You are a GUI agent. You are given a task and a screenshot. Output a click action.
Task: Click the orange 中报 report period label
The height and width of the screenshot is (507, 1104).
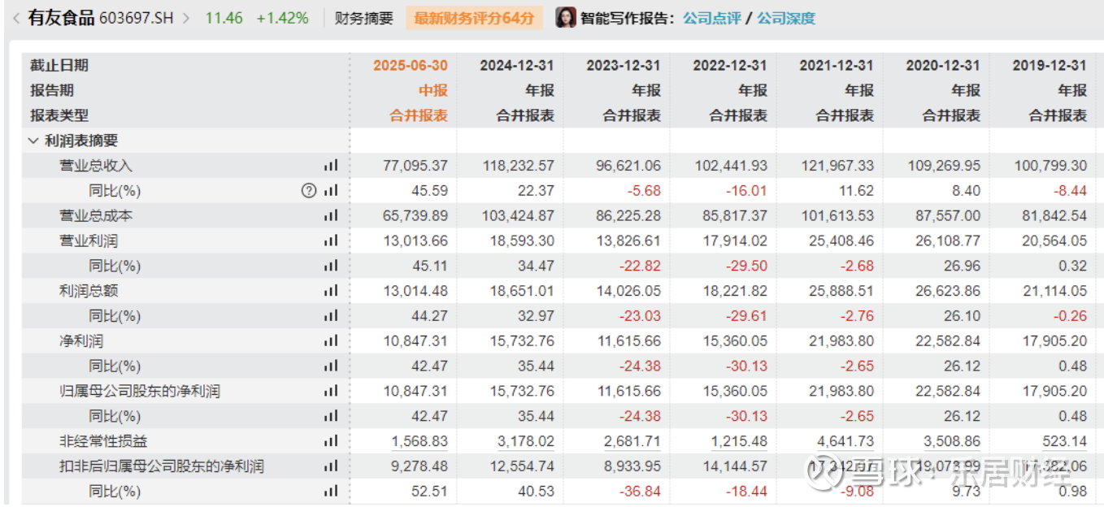point(433,90)
